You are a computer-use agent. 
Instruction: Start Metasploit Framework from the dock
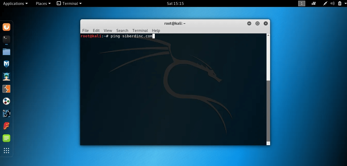pos(6,64)
